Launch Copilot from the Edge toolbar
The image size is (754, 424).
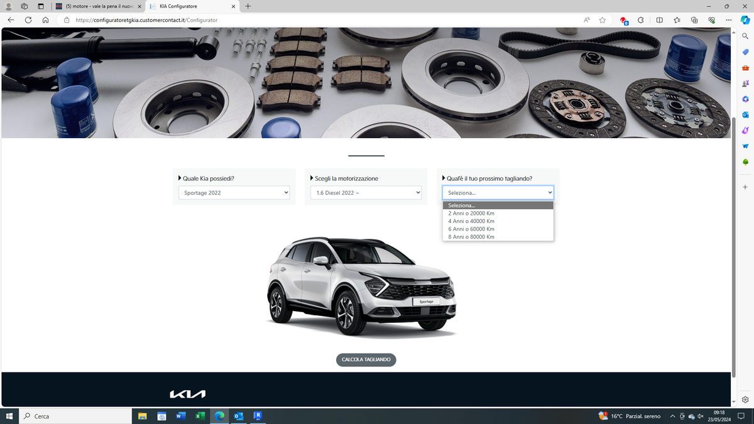pos(745,20)
